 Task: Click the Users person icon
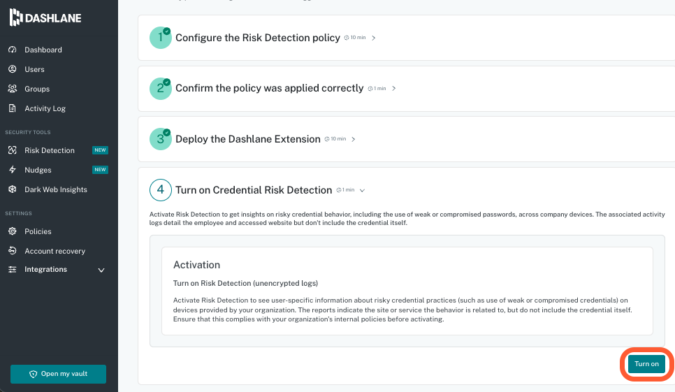pyautogui.click(x=12, y=69)
